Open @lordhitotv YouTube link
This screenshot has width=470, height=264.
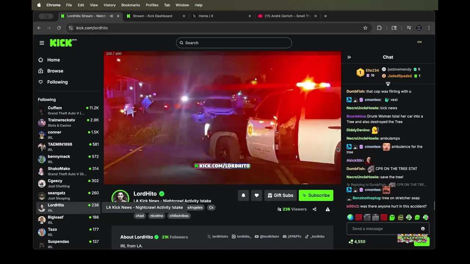pyautogui.click(x=267, y=236)
